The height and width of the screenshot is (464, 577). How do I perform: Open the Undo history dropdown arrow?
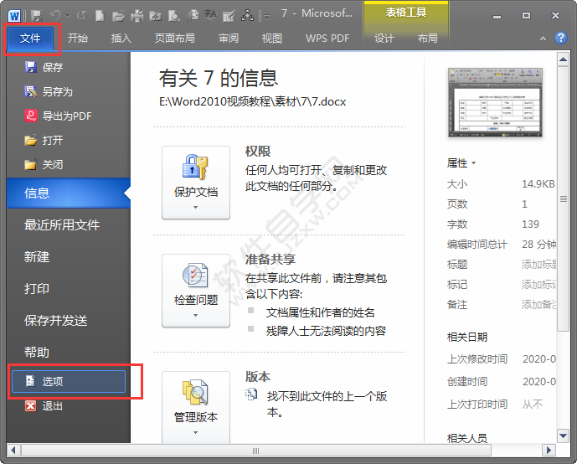67,16
